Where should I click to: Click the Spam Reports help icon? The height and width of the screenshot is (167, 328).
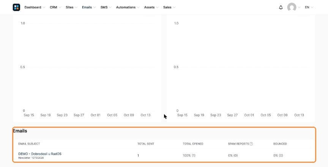[251, 144]
